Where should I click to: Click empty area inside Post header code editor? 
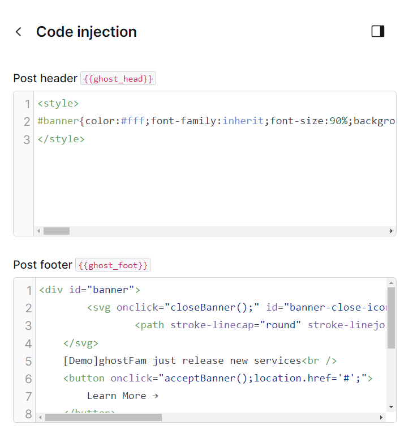[214, 185]
